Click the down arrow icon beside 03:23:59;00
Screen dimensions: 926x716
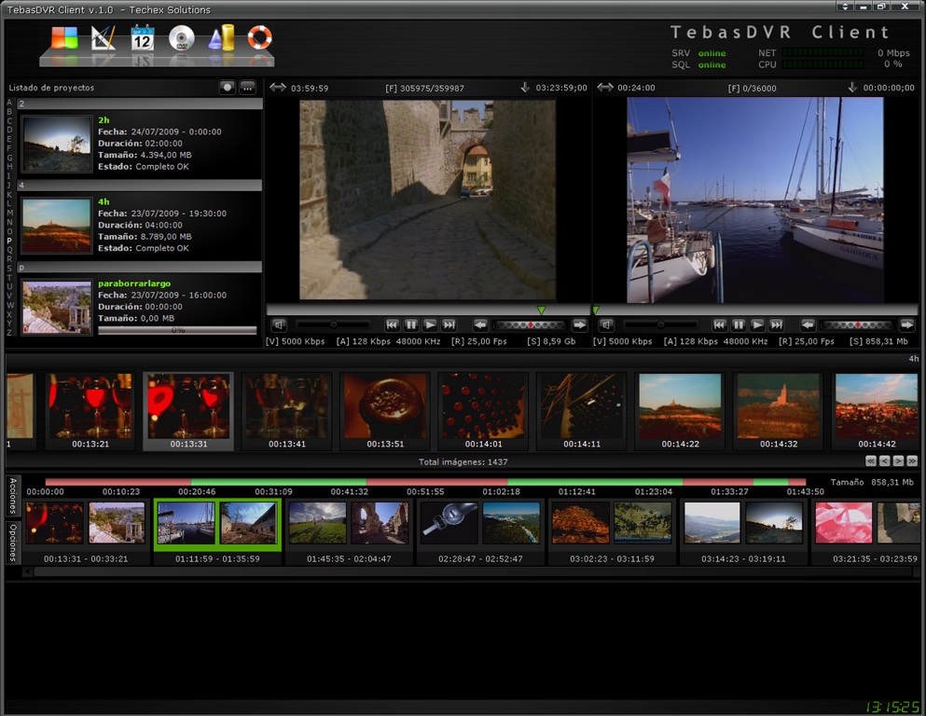[525, 88]
